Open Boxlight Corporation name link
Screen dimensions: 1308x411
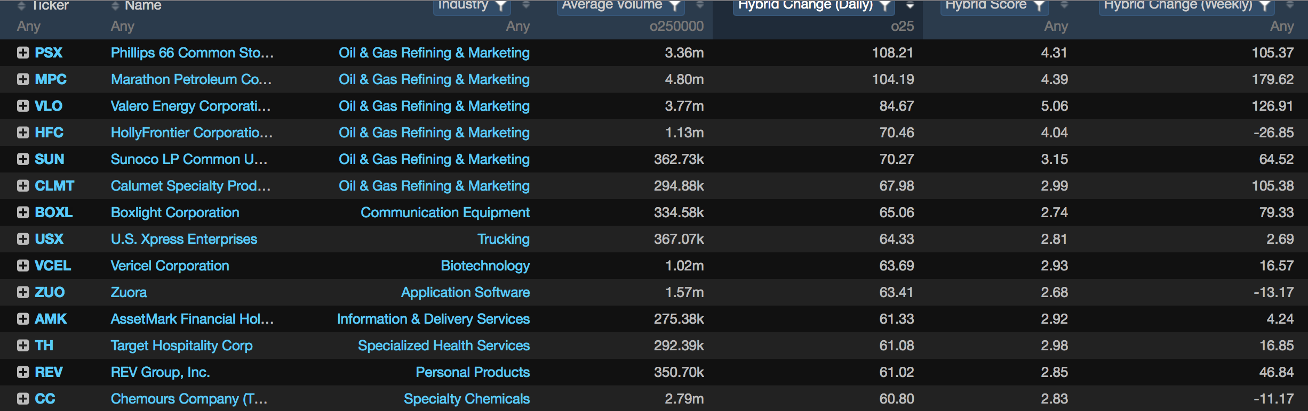(x=175, y=212)
